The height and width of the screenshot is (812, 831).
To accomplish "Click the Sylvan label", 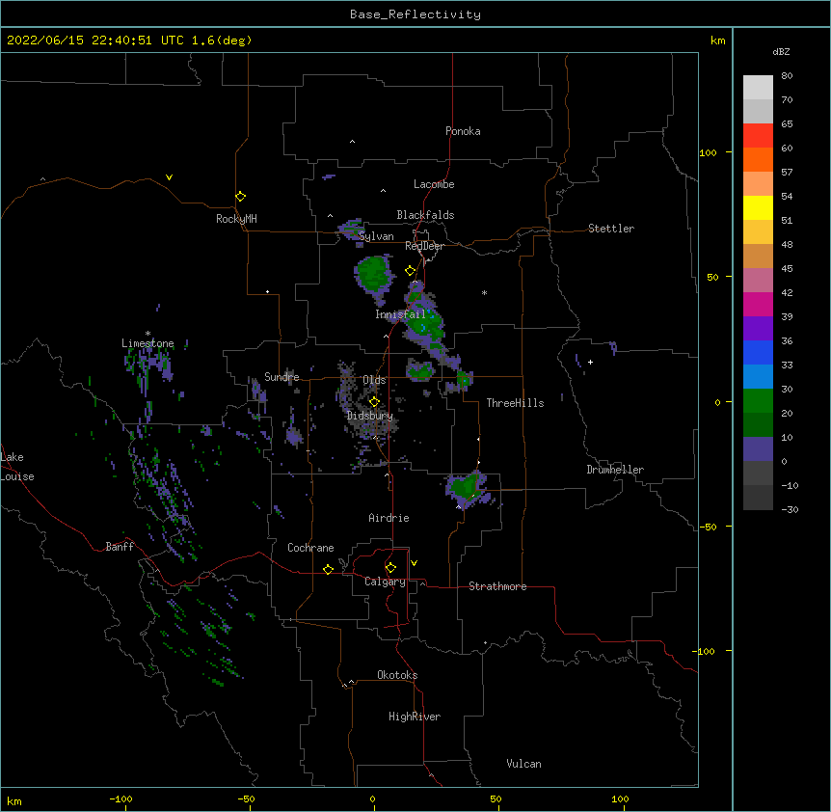I will [376, 236].
